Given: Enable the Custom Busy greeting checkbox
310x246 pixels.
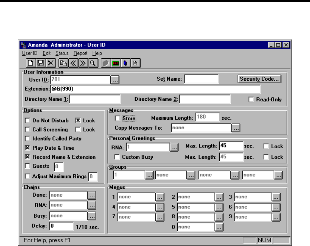Looking at the screenshot, I should [117, 157].
